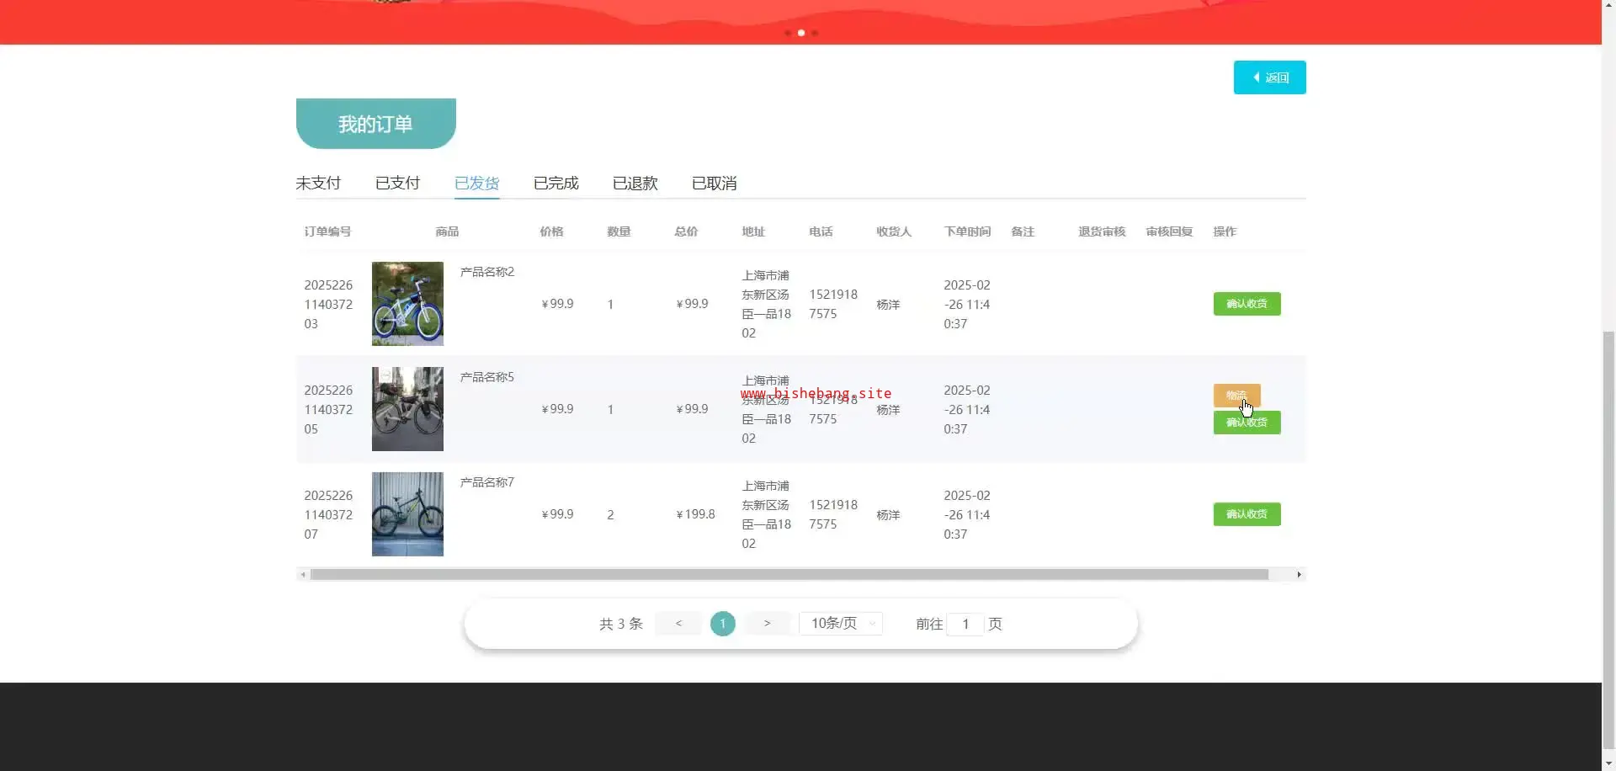Expand the 10条/页 page size dropdown
The image size is (1616, 771).
[x=841, y=624]
